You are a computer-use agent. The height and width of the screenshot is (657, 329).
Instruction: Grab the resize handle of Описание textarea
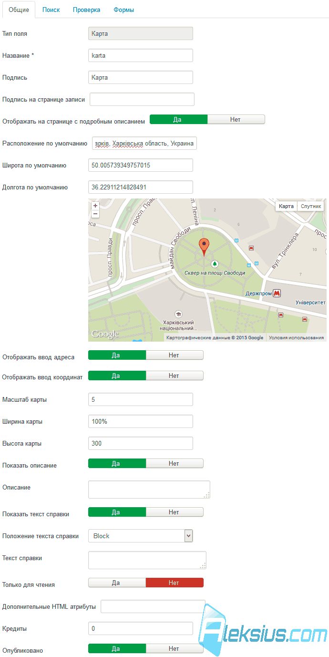coord(206,495)
